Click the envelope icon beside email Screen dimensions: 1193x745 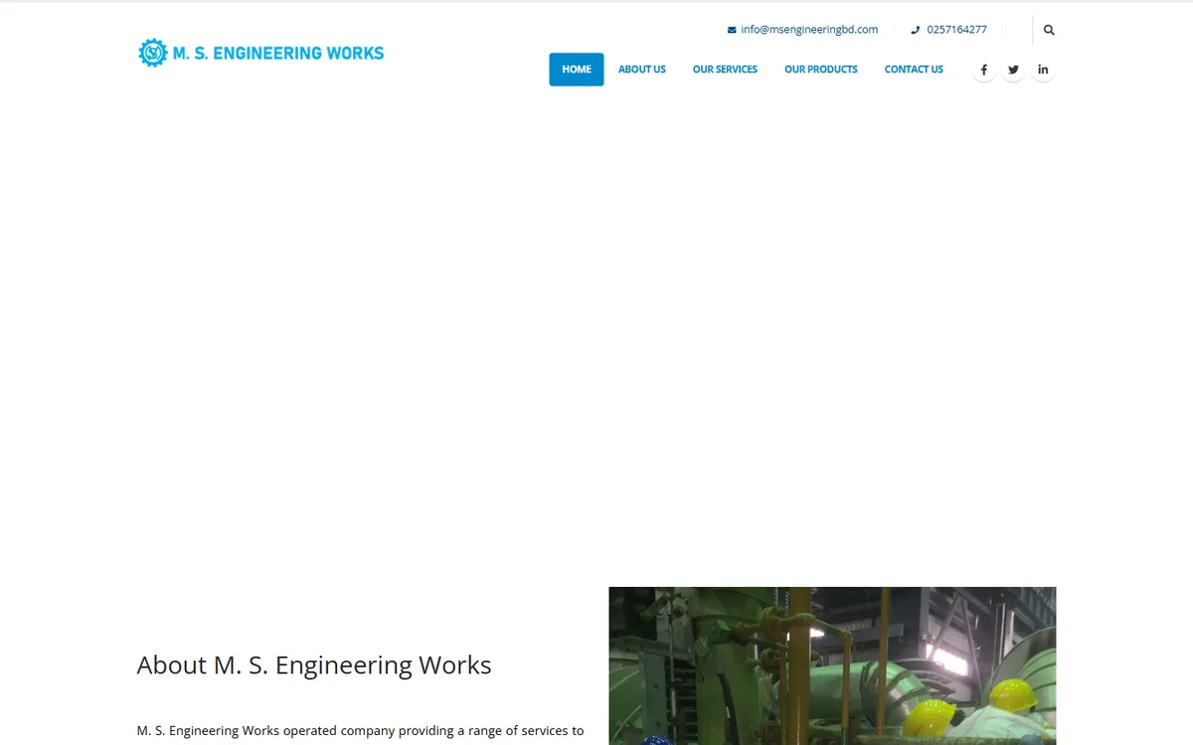click(x=732, y=30)
